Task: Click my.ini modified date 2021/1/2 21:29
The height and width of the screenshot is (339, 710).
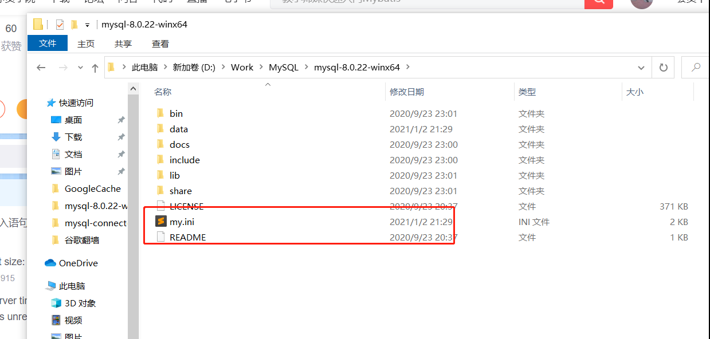Action: (x=421, y=222)
